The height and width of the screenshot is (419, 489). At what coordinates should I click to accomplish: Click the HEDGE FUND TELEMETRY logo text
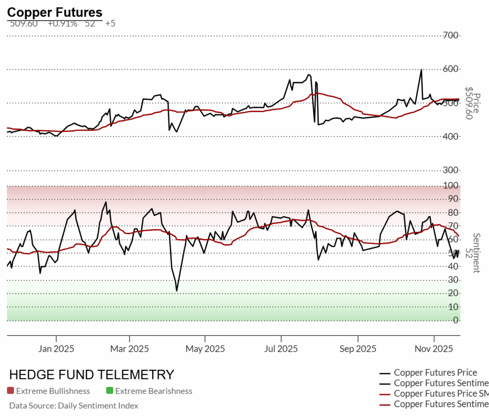92,375
